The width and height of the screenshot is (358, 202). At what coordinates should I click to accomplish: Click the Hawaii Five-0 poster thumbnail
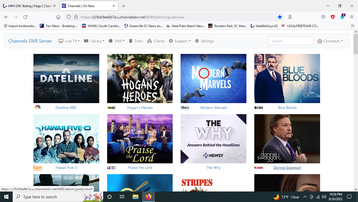tap(66, 139)
